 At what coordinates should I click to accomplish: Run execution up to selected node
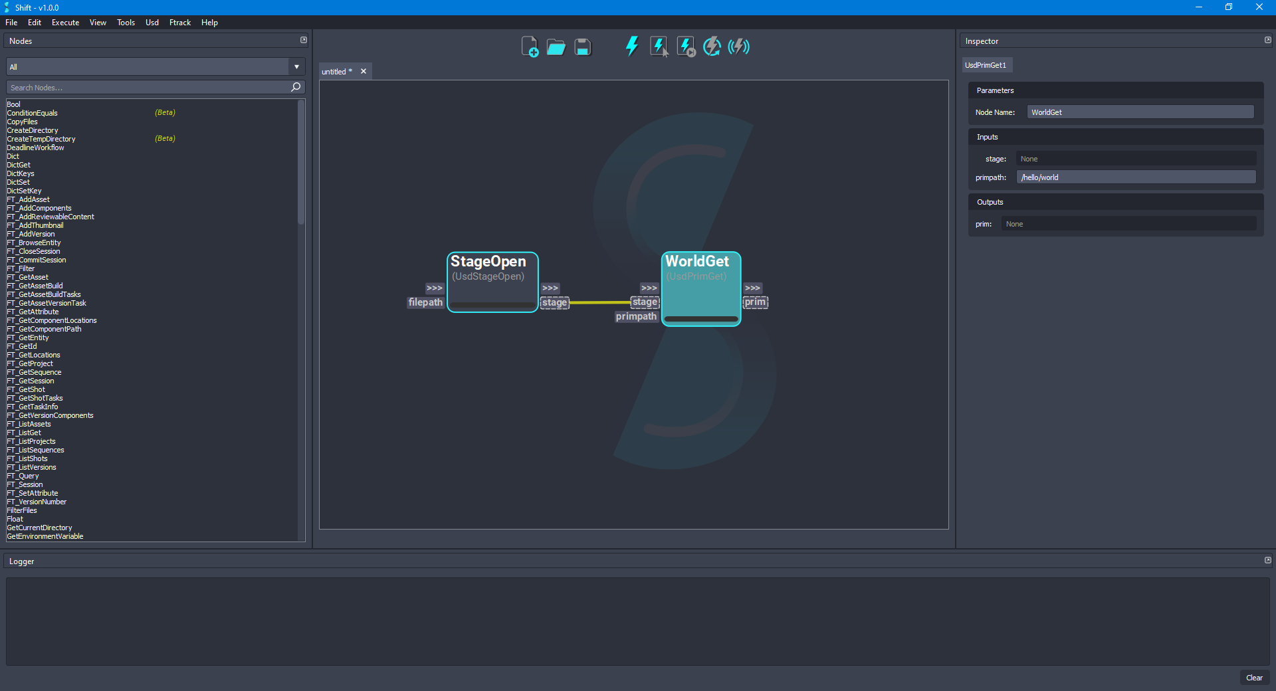[685, 47]
